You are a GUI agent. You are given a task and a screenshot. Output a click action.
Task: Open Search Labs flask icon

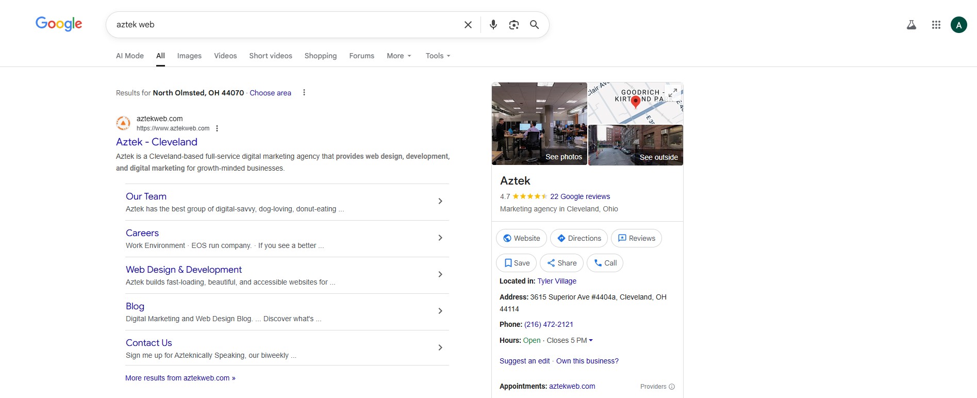[911, 25]
